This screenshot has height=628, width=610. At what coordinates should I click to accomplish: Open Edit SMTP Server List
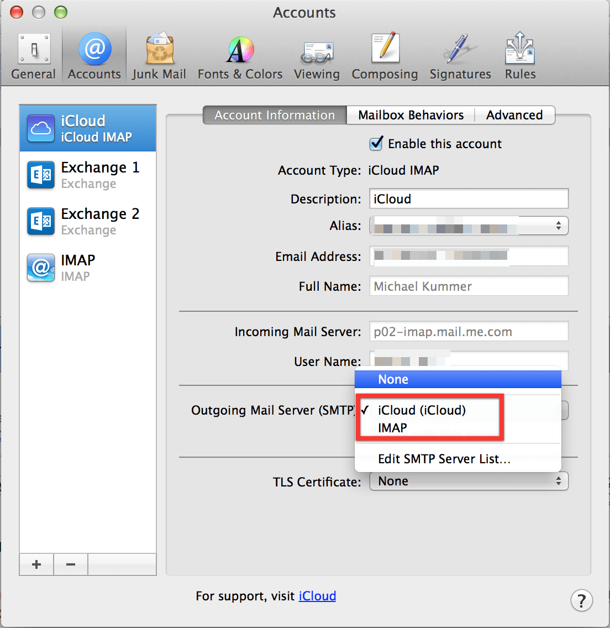[x=458, y=459]
